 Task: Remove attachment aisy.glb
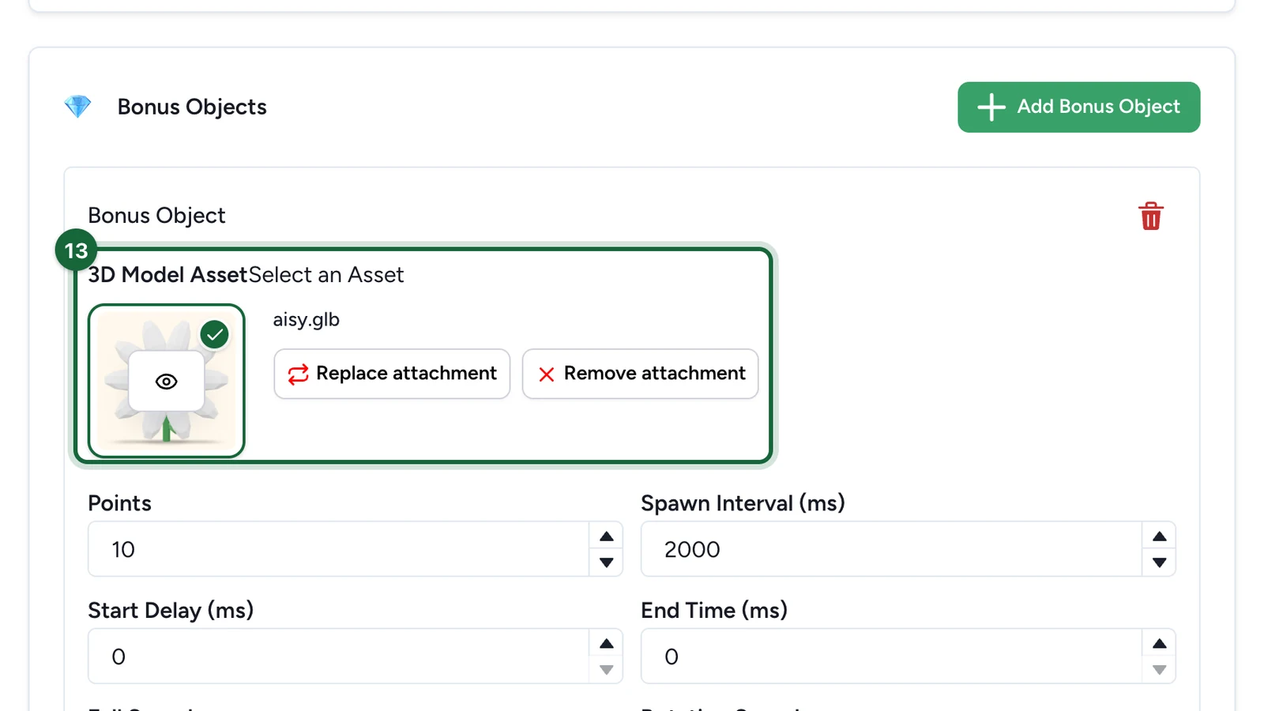coord(640,374)
